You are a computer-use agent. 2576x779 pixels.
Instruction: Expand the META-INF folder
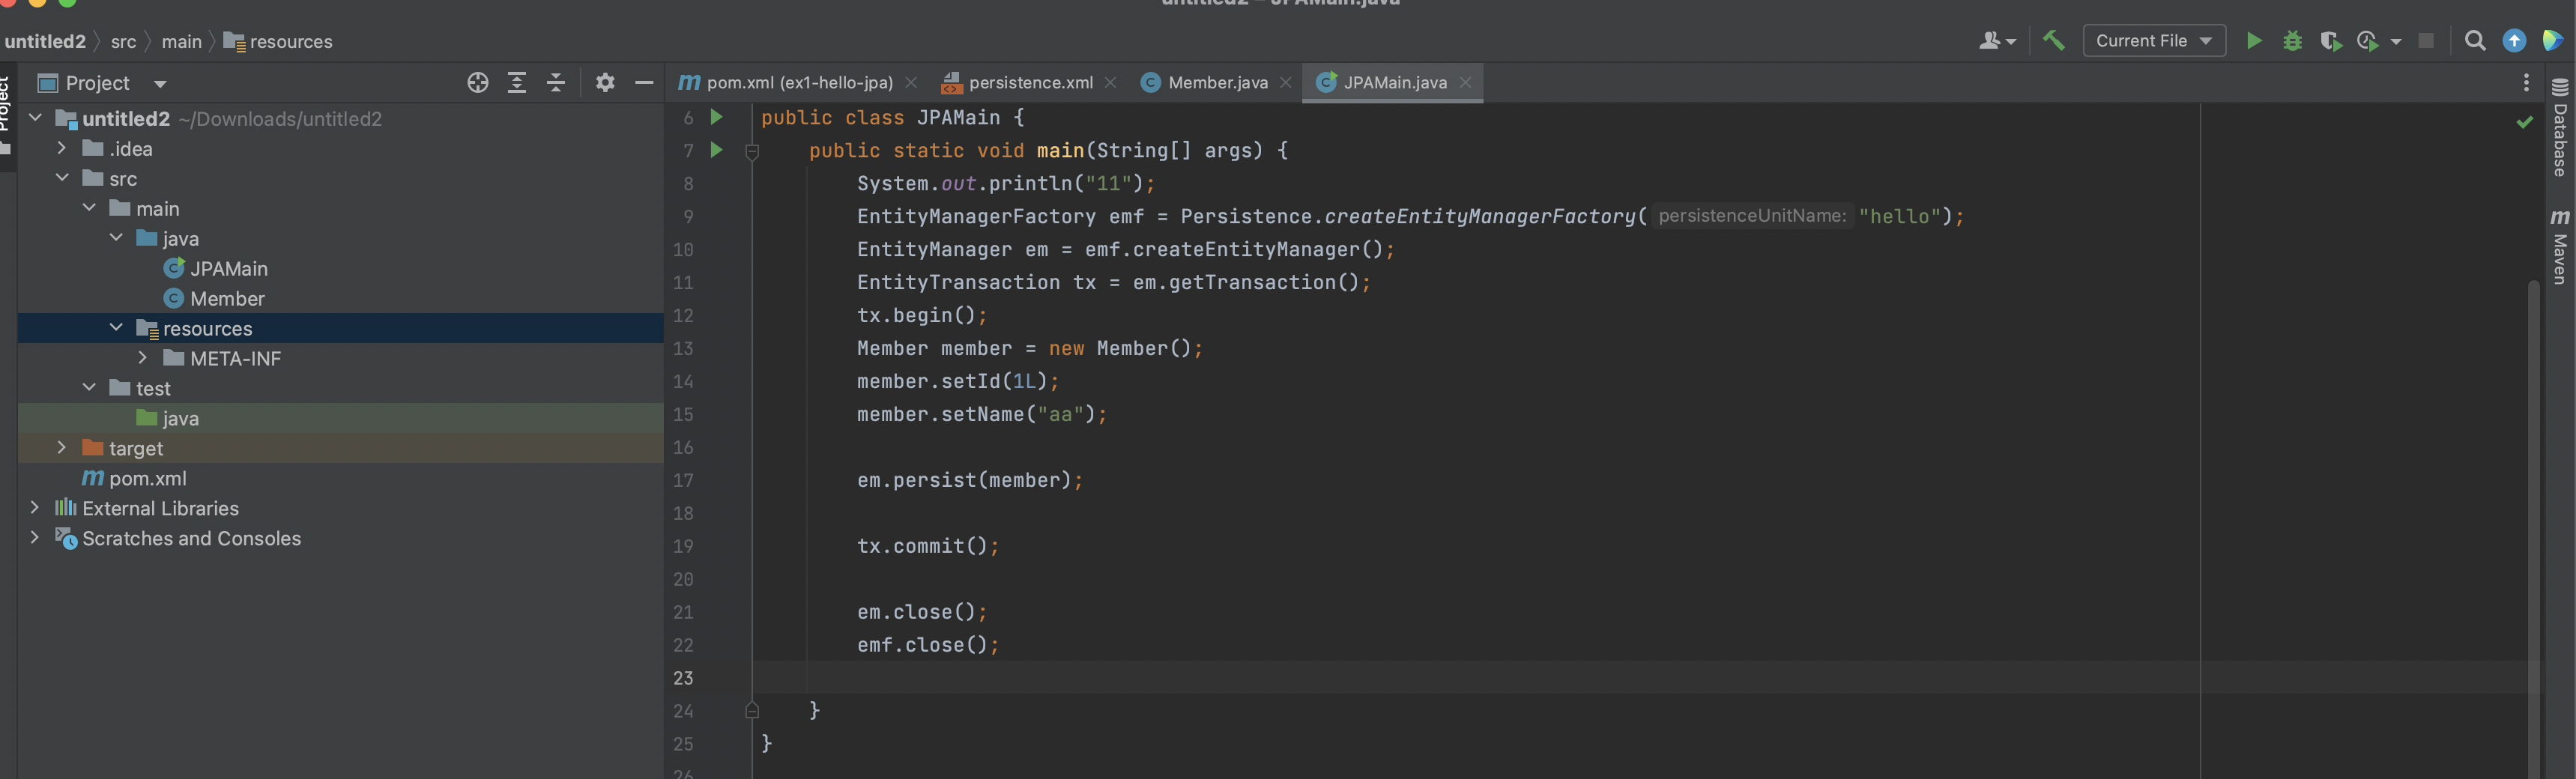143,358
